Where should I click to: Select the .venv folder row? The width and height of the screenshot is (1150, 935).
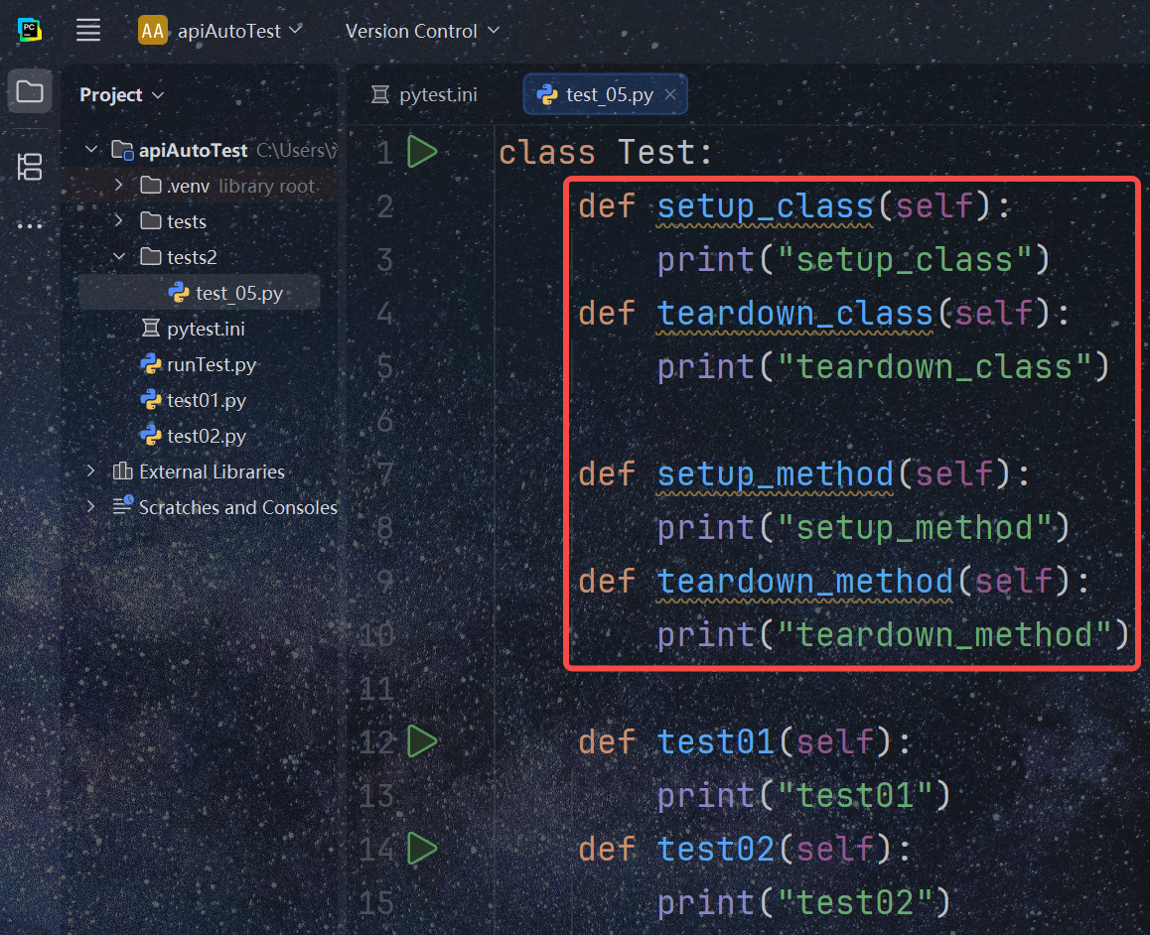point(200,186)
